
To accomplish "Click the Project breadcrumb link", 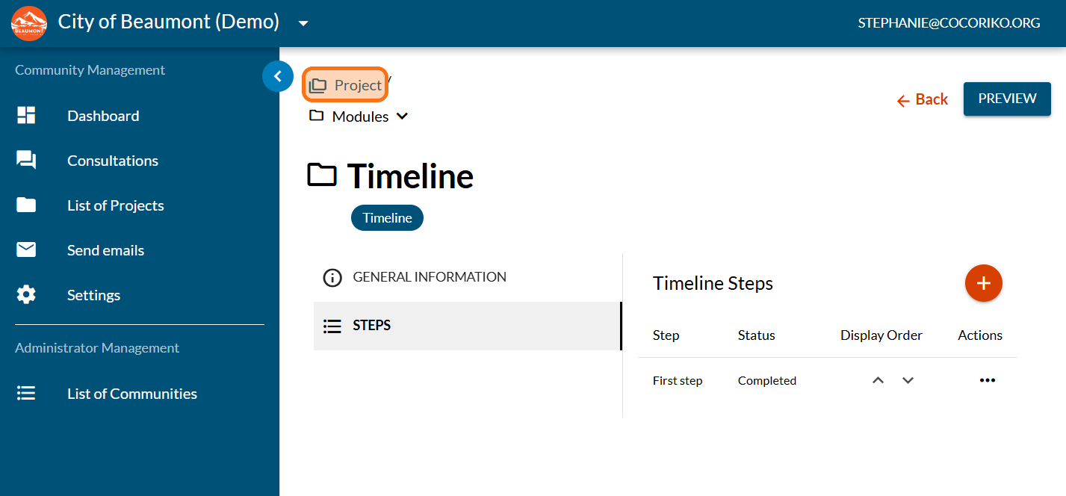I will (346, 86).
